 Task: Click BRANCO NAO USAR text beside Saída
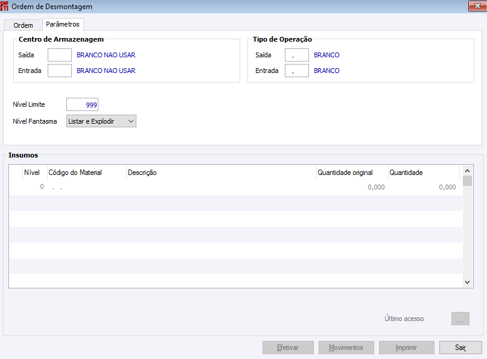coord(106,55)
